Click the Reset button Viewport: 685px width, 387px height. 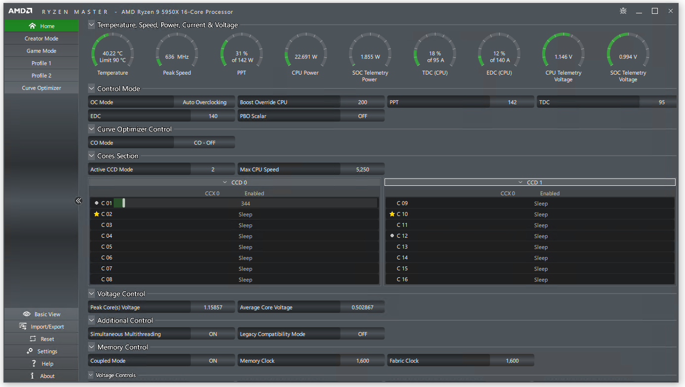pyautogui.click(x=42, y=339)
